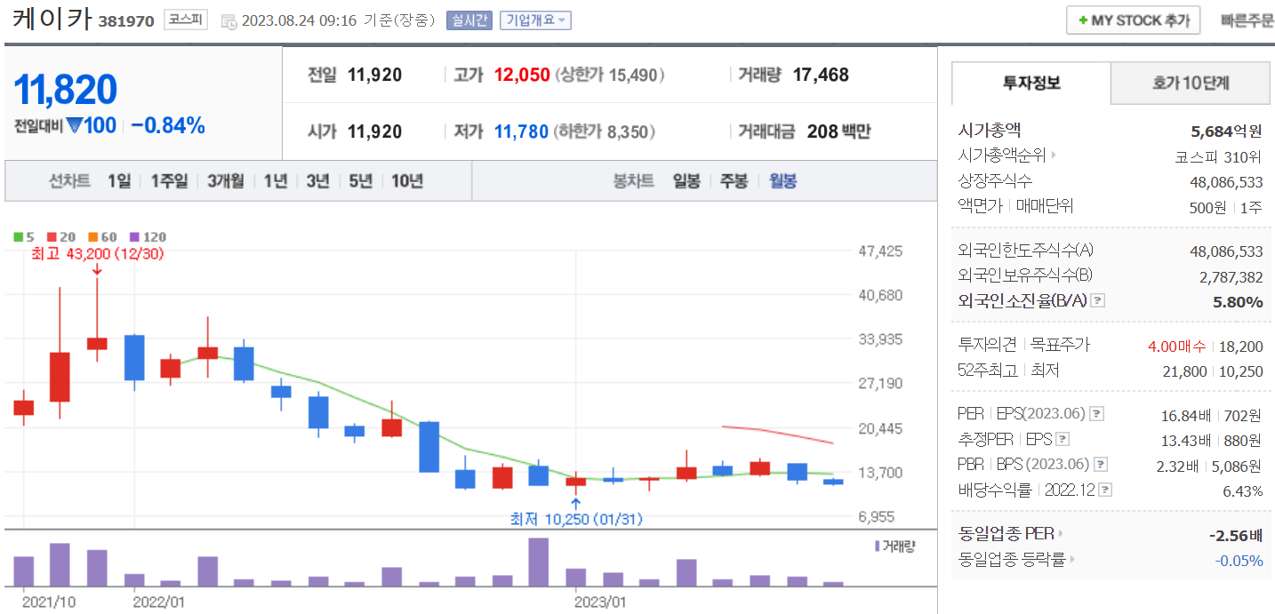Click the blue down-triangle next to 전일대비
Viewport: 1275px width, 614px height.
tap(74, 126)
